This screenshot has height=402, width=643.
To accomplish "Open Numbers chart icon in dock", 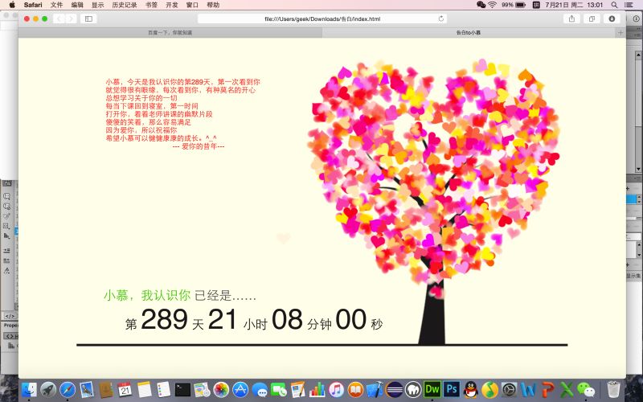I will click(317, 389).
